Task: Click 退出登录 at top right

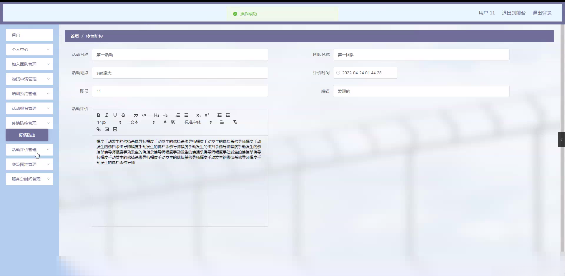Action: click(x=542, y=13)
